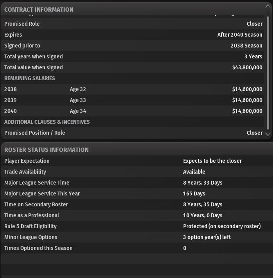Select the Expects to be the closer value
Image resolution: width=273 pixels, height=278 pixels.
coord(212,161)
